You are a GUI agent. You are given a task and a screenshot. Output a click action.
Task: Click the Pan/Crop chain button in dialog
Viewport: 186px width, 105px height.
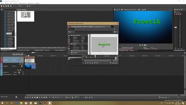click(x=71, y=29)
